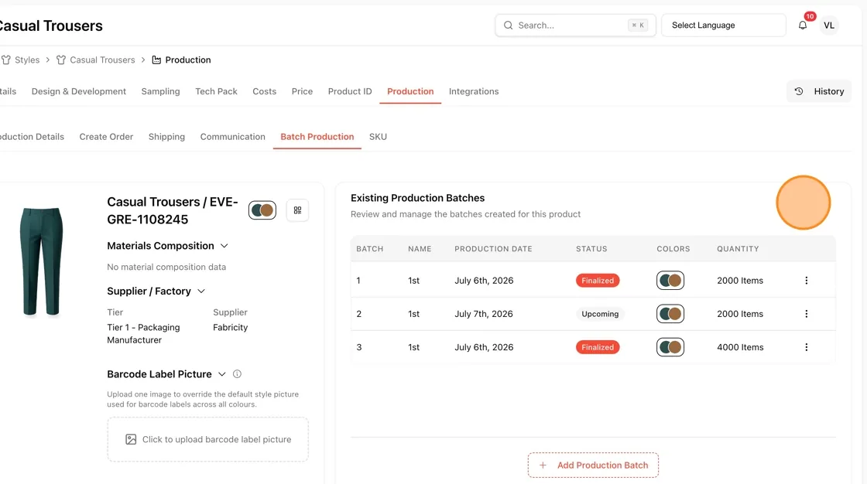The width and height of the screenshot is (867, 484).
Task: Click the Upcoming status badge in batch 2
Action: (600, 314)
